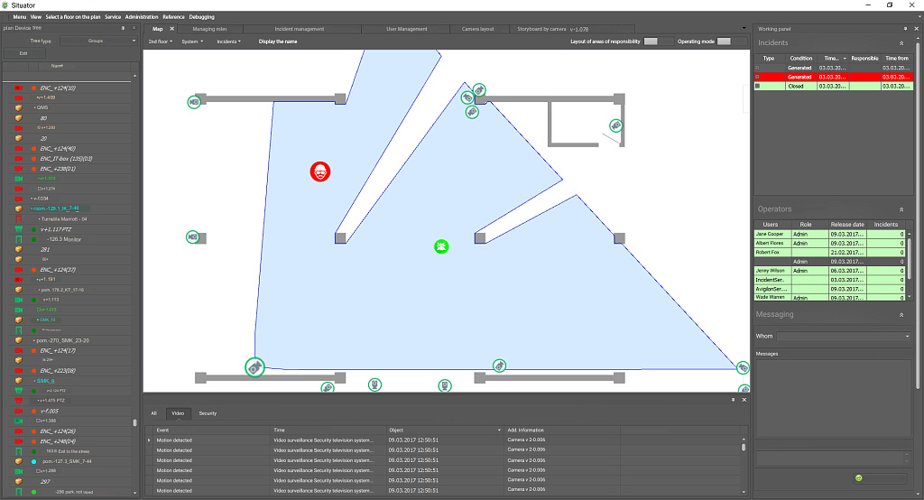The width and height of the screenshot is (924, 500).
Task: Collapse the Incidents section
Action: [x=901, y=43]
